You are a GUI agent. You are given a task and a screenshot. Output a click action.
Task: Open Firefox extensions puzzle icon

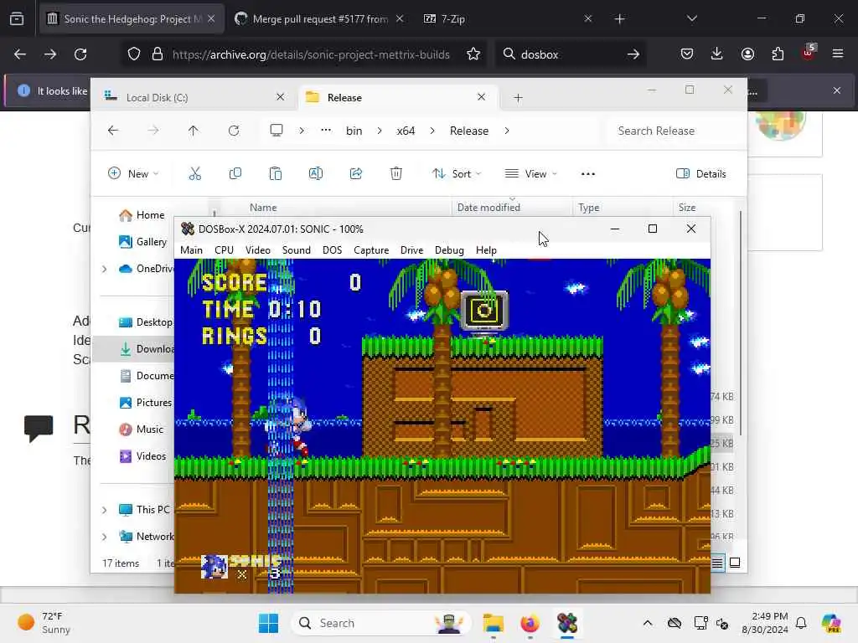[778, 54]
